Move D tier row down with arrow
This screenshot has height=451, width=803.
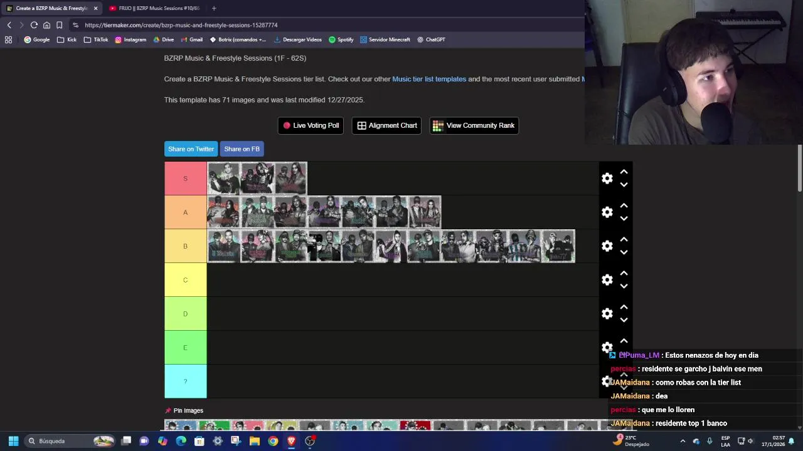tap(624, 320)
